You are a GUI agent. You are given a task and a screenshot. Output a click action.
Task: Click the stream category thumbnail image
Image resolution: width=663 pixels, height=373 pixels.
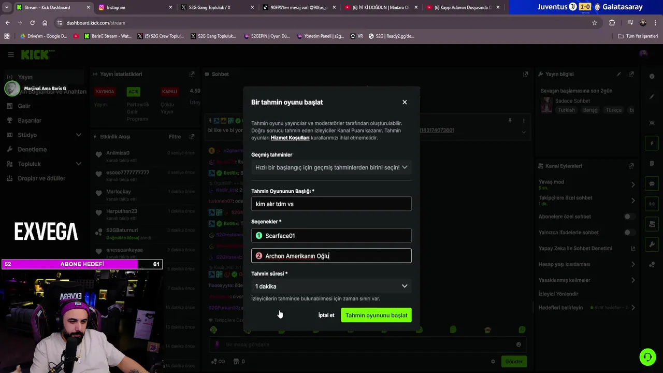(x=546, y=105)
